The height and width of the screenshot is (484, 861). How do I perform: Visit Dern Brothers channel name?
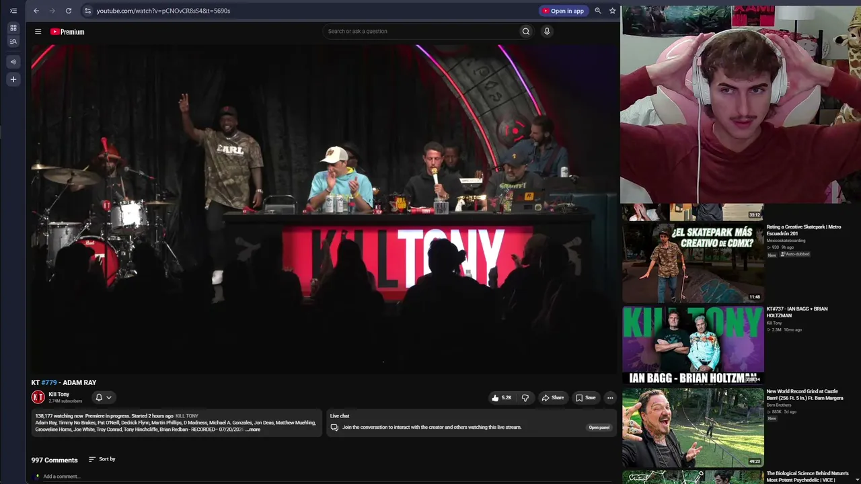[x=779, y=405]
